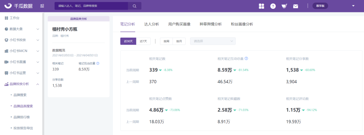This screenshot has width=364, height=135.
Task: Click the search magnifier button
Action: 134,6
